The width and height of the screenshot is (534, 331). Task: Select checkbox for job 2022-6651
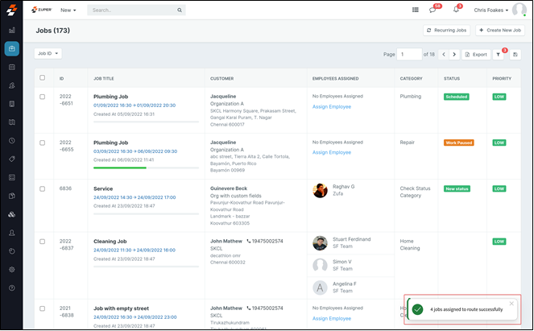[43, 97]
